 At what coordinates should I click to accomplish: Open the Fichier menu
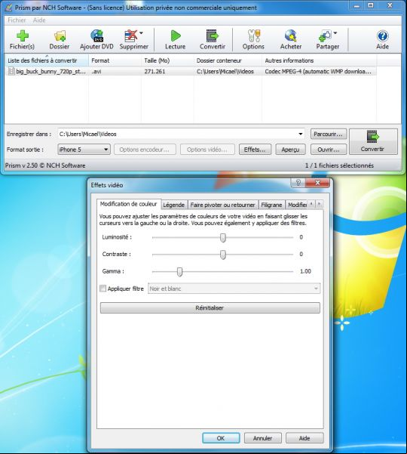tap(17, 20)
